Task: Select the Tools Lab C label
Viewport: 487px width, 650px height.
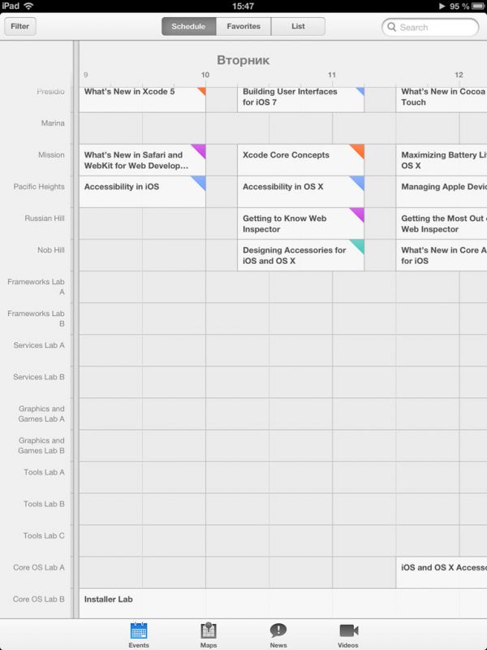Action: click(44, 535)
